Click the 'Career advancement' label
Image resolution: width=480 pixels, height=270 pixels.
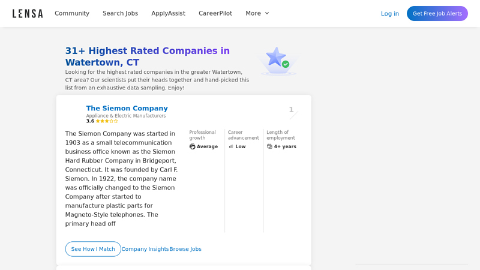coord(244,135)
